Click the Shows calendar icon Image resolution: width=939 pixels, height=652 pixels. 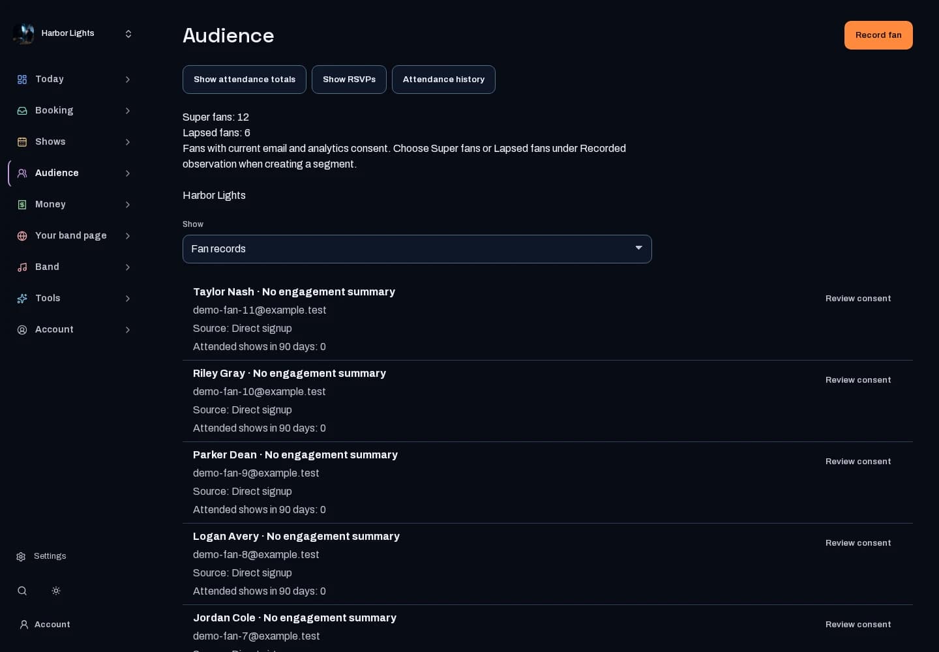(x=22, y=142)
